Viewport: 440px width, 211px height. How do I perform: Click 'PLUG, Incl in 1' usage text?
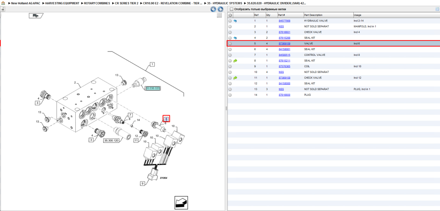362,89
